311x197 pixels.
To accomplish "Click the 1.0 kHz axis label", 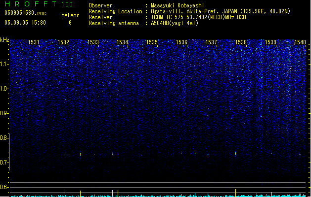I will point(4,89).
